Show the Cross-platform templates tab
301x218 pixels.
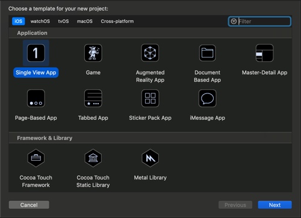click(x=117, y=21)
